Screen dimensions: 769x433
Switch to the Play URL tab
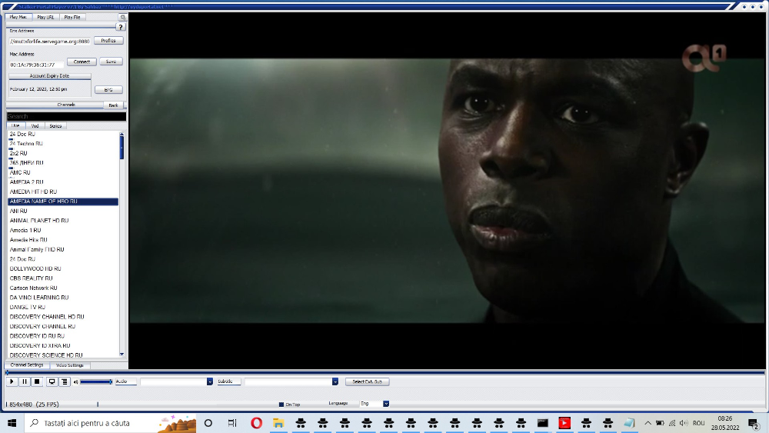45,17
